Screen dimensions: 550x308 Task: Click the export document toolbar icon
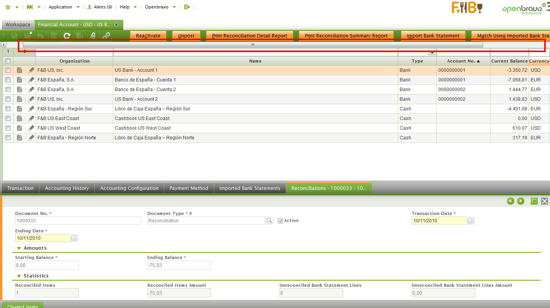pos(80,36)
